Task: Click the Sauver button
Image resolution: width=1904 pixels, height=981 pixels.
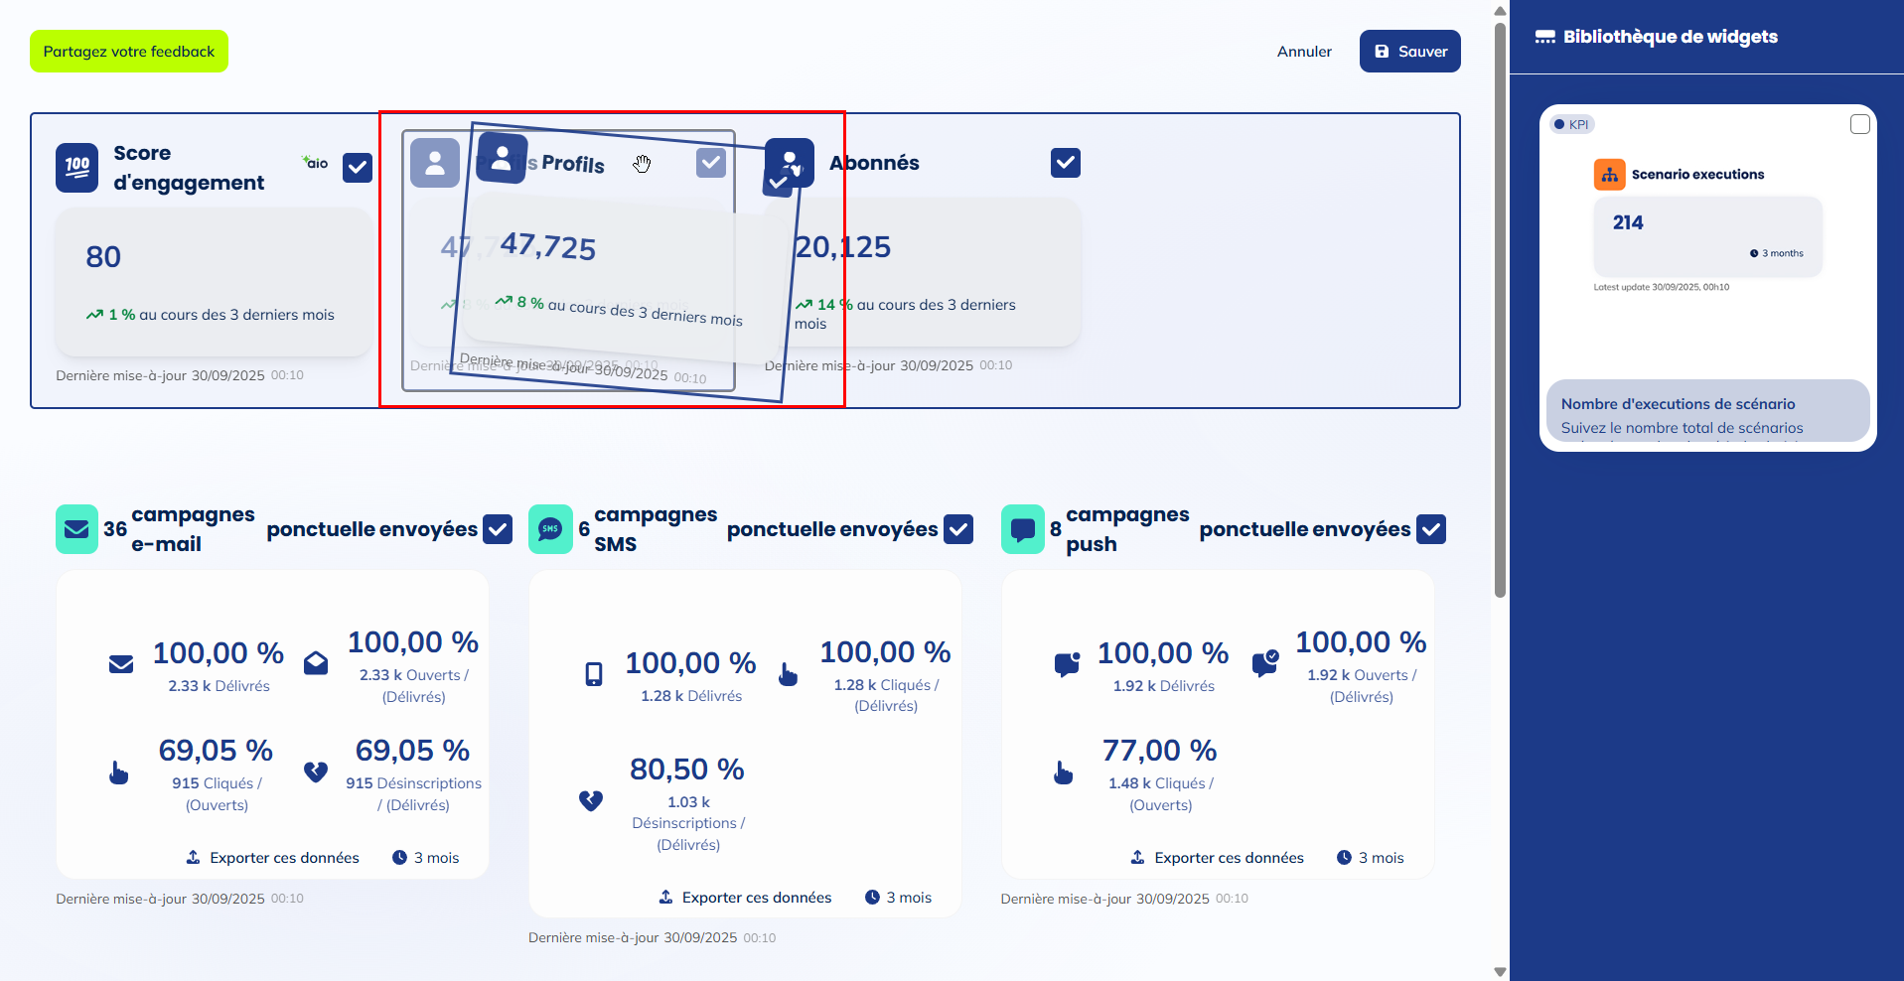Action: coord(1409,51)
